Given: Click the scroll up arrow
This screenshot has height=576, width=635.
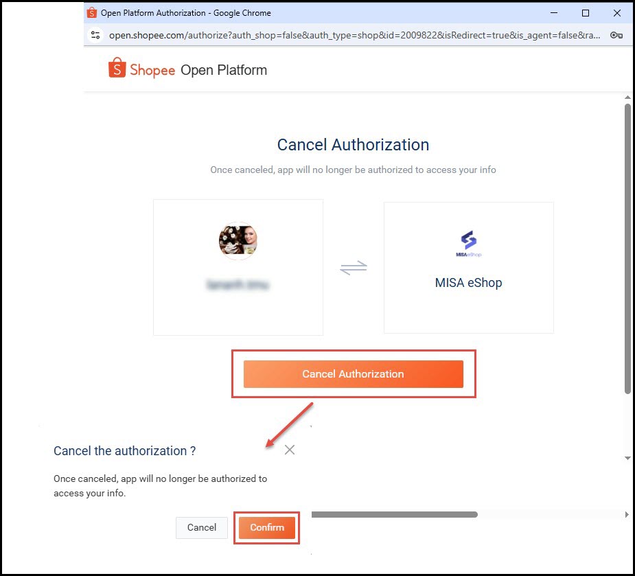Looking at the screenshot, I should click(627, 97).
